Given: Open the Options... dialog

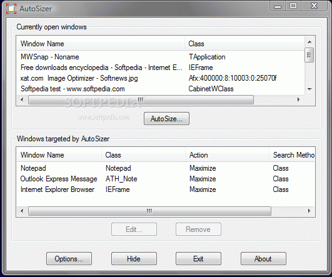Looking at the screenshot, I should tap(69, 259).
